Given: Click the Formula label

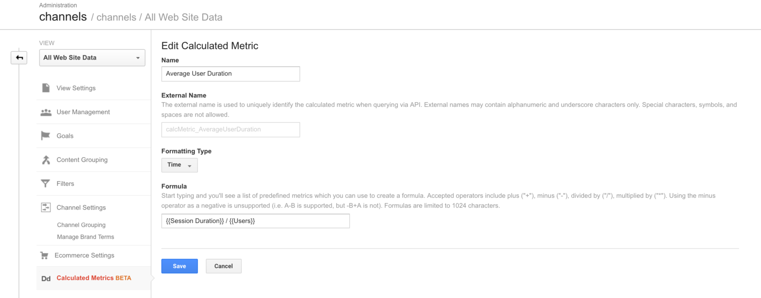Looking at the screenshot, I should (174, 186).
